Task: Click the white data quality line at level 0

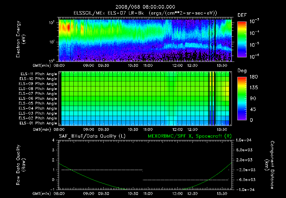Action: coord(185,180)
